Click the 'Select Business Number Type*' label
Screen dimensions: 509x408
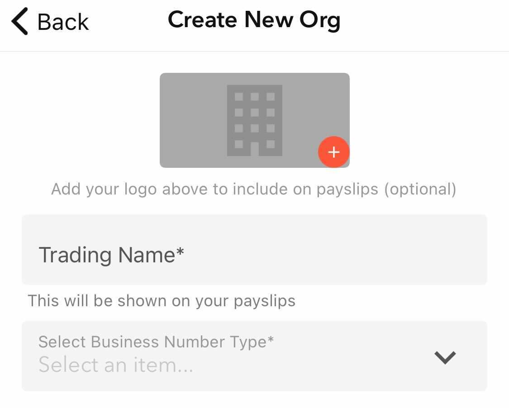[156, 342]
